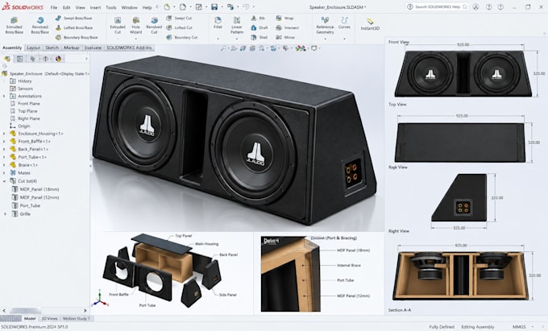
Task: Expand the Front_Baffle<1> component
Action: tap(4, 142)
